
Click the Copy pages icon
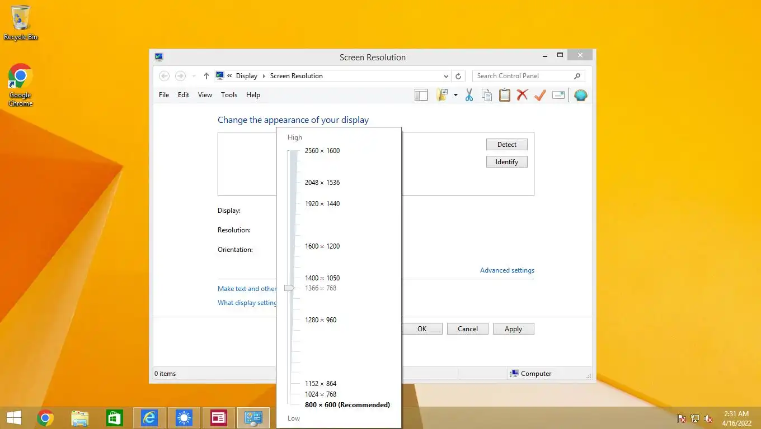point(487,95)
